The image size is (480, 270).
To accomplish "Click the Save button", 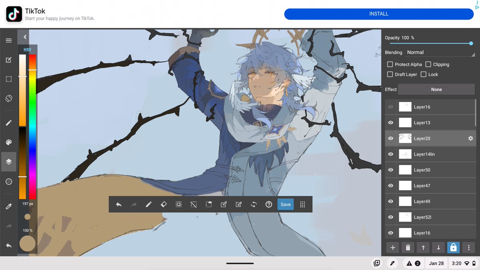I will coord(286,204).
